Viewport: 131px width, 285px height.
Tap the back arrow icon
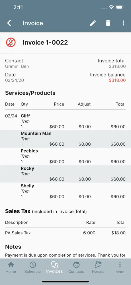point(9,23)
